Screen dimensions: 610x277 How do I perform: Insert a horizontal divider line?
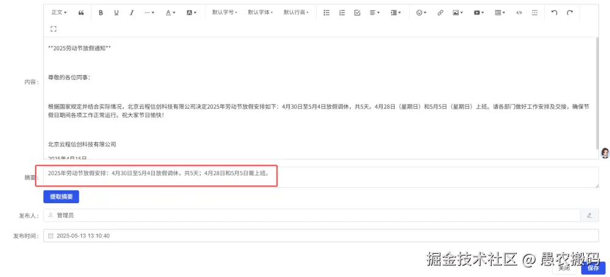point(534,12)
